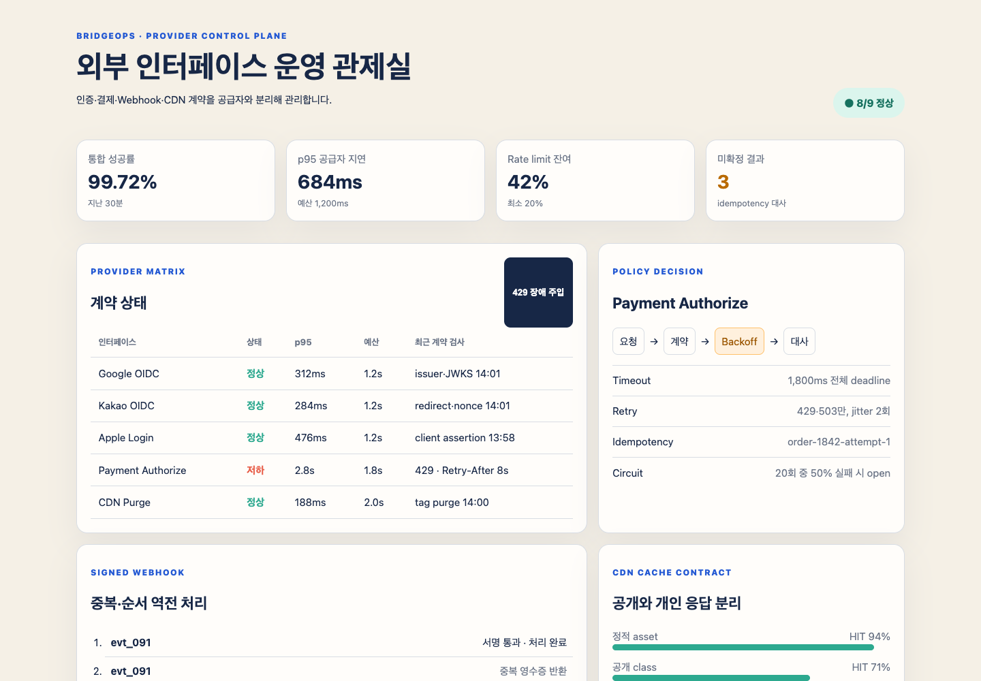Click issuer·JWKS 14:01 cell
This screenshot has height=681, width=981.
click(x=458, y=374)
